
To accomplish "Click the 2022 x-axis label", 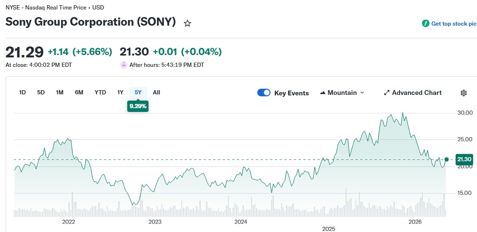I will [x=68, y=222].
